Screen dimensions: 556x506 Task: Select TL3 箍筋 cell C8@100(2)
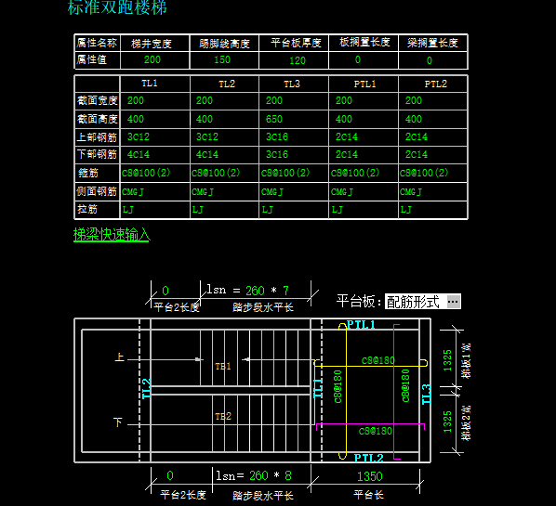point(285,173)
